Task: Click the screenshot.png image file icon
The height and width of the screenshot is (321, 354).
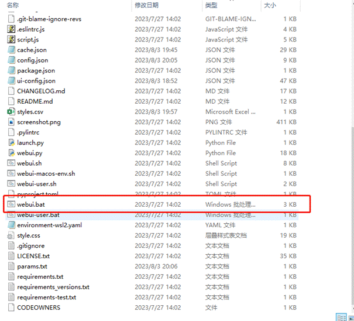Action: click(11, 122)
